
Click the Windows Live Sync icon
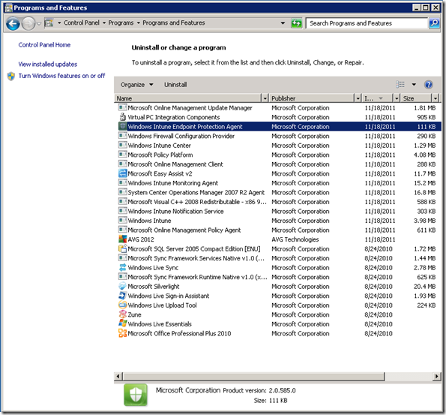tap(123, 267)
